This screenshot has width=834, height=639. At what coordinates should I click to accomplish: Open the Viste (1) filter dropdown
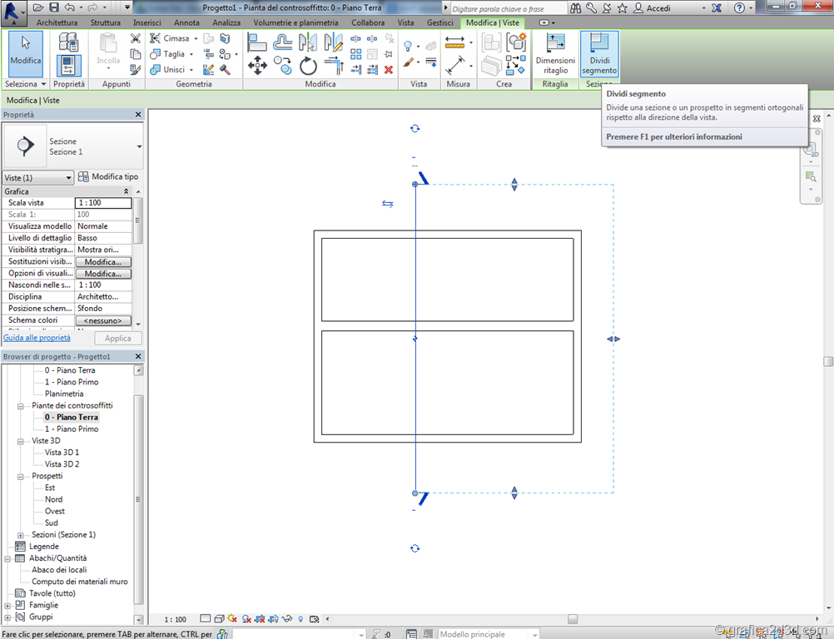[38, 178]
